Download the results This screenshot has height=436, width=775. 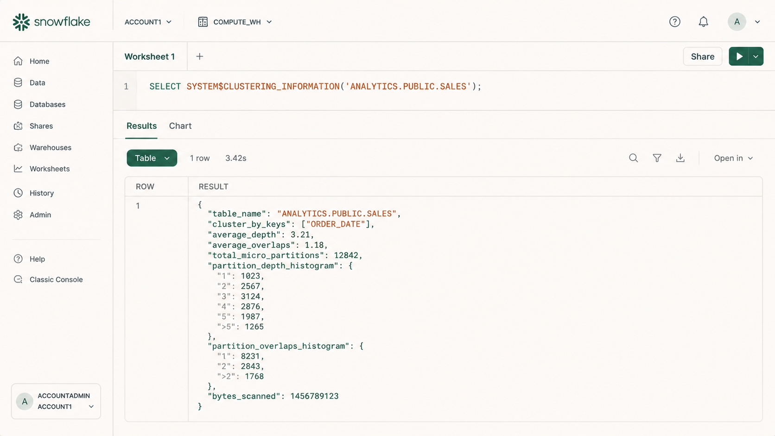[680, 158]
